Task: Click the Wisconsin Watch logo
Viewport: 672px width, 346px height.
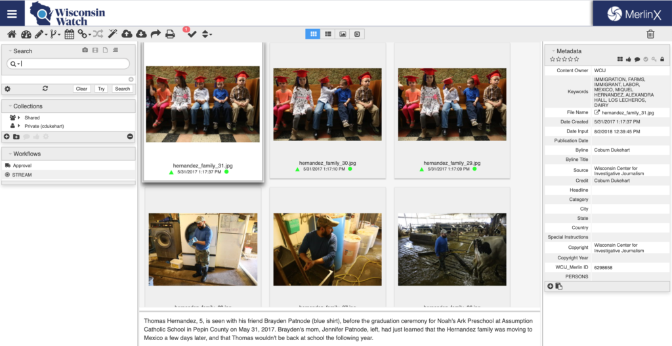Action: pos(68,13)
